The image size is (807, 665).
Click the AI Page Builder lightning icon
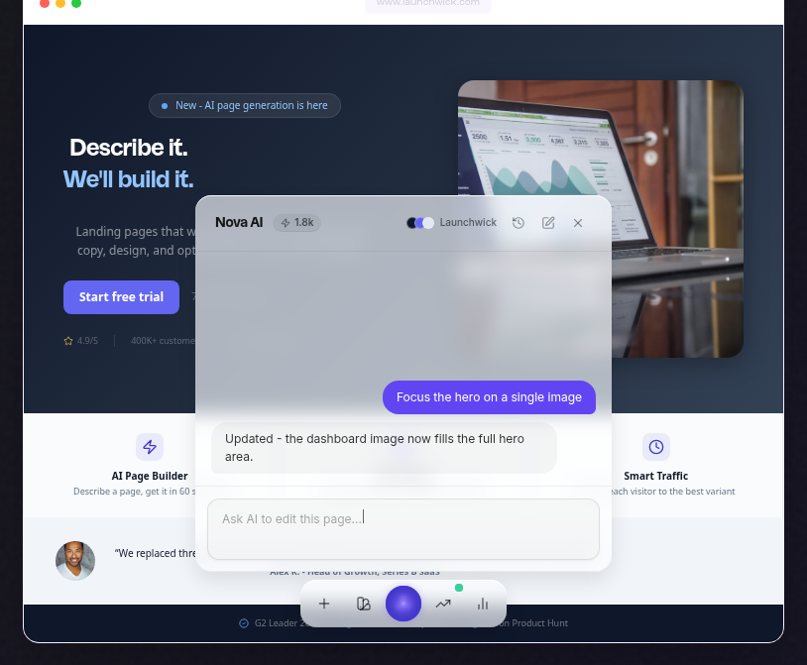[150, 447]
